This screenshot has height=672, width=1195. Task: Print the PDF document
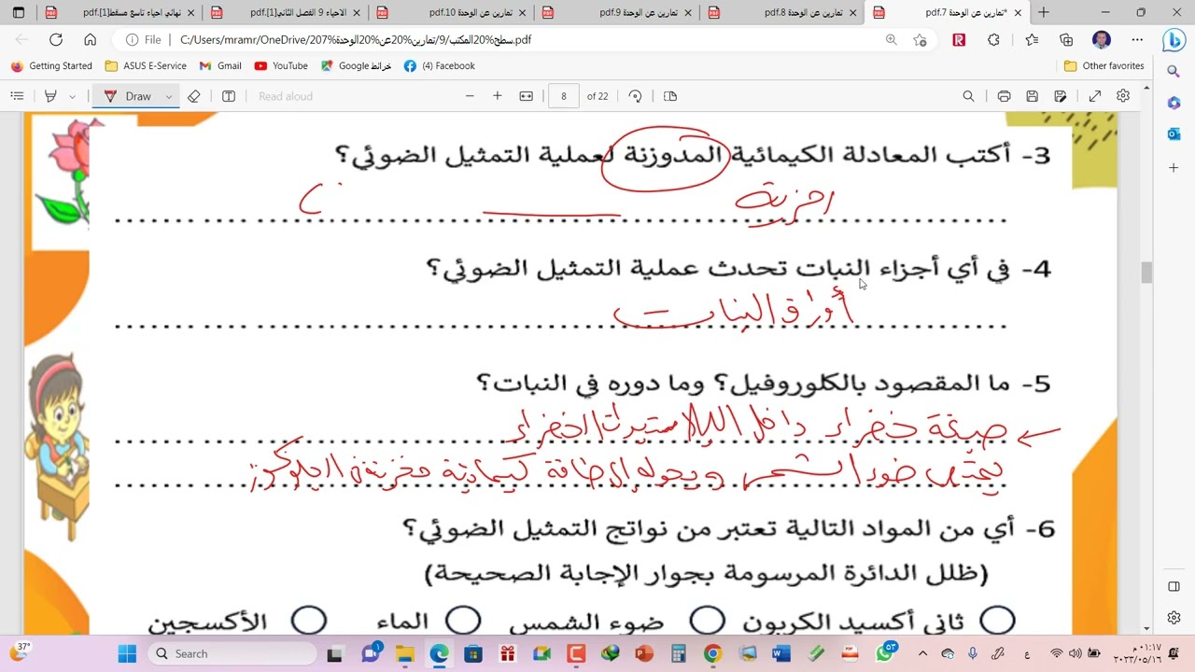[1004, 96]
